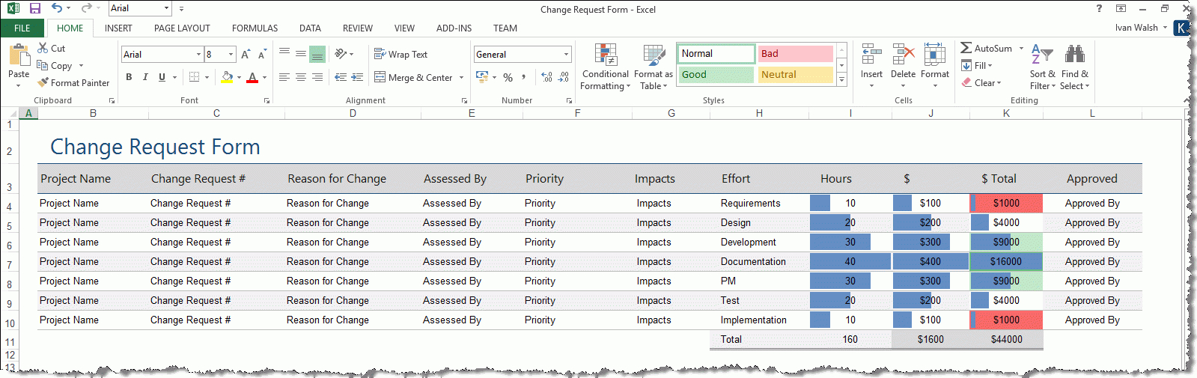Toggle Bold formatting
The height and width of the screenshot is (378, 1197).
point(129,77)
